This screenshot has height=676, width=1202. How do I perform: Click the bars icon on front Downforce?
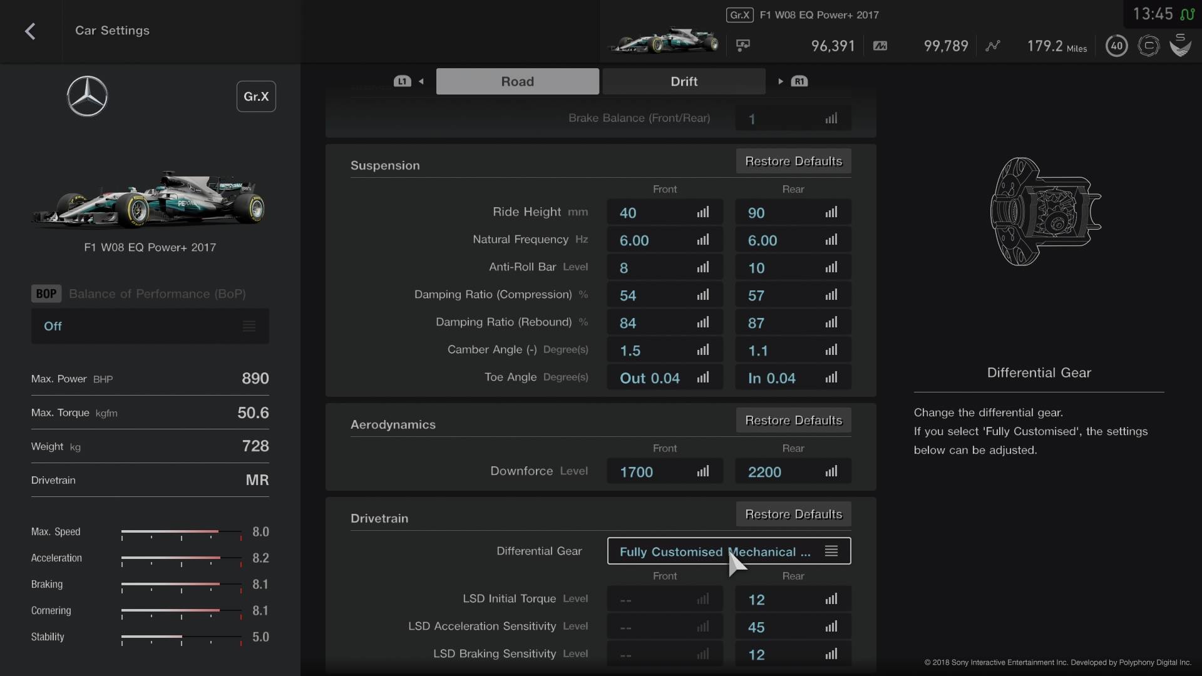click(x=703, y=471)
